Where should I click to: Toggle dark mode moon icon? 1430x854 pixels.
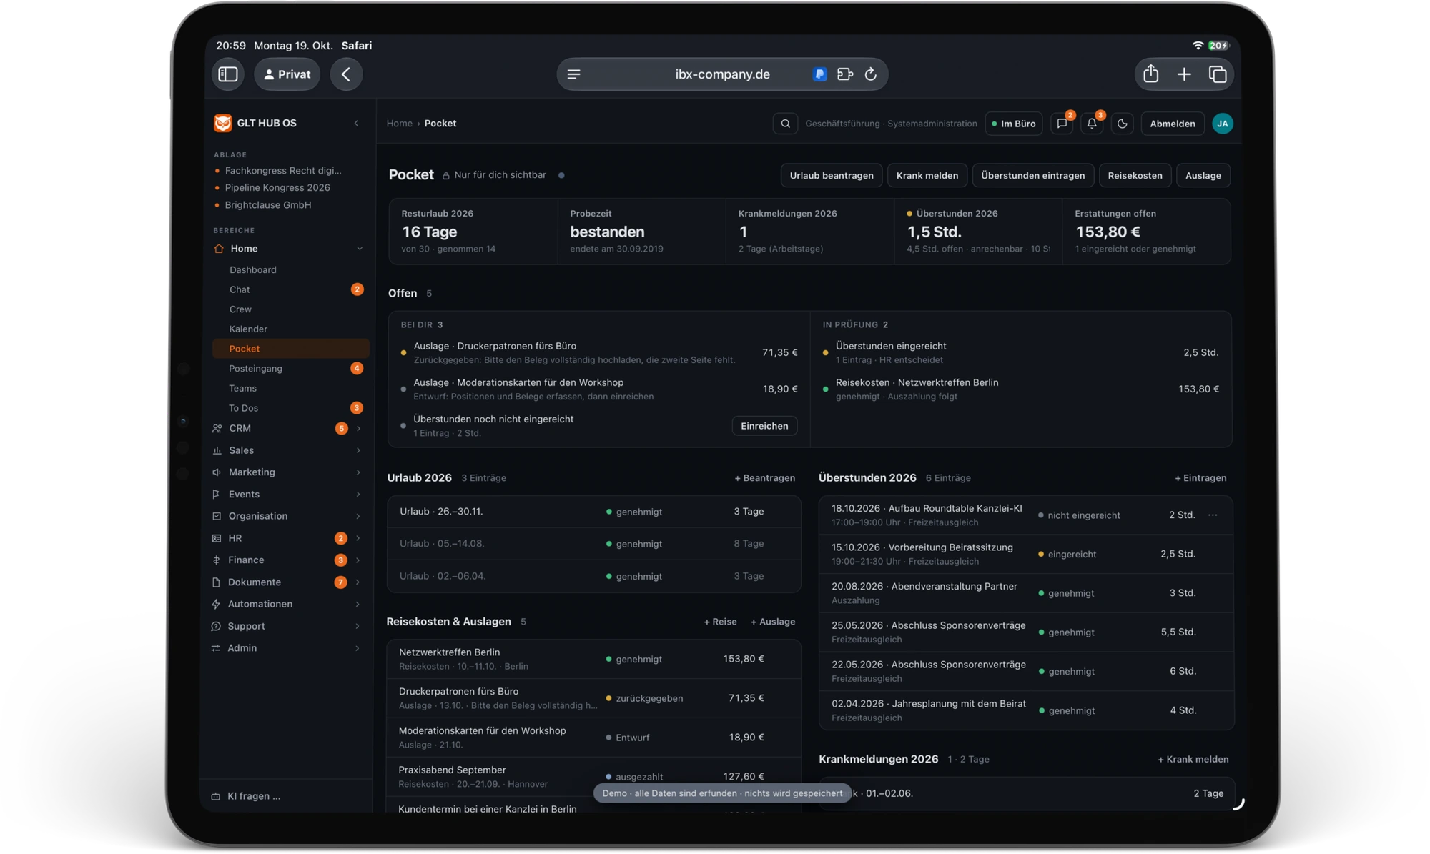(1122, 124)
